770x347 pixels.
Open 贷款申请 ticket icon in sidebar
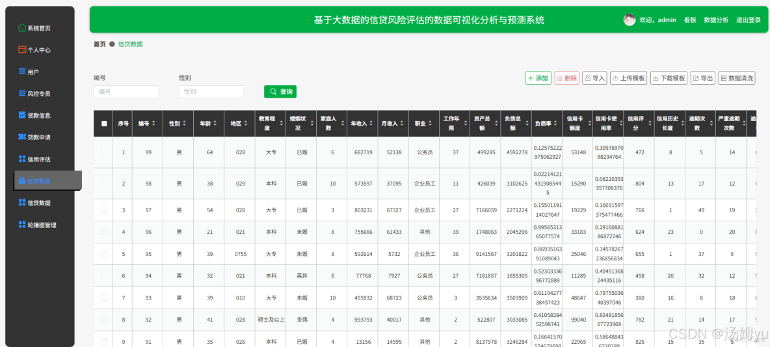pyautogui.click(x=21, y=137)
